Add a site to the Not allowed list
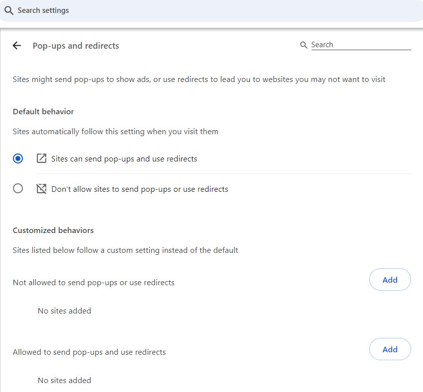The height and width of the screenshot is (392, 423). click(x=390, y=279)
